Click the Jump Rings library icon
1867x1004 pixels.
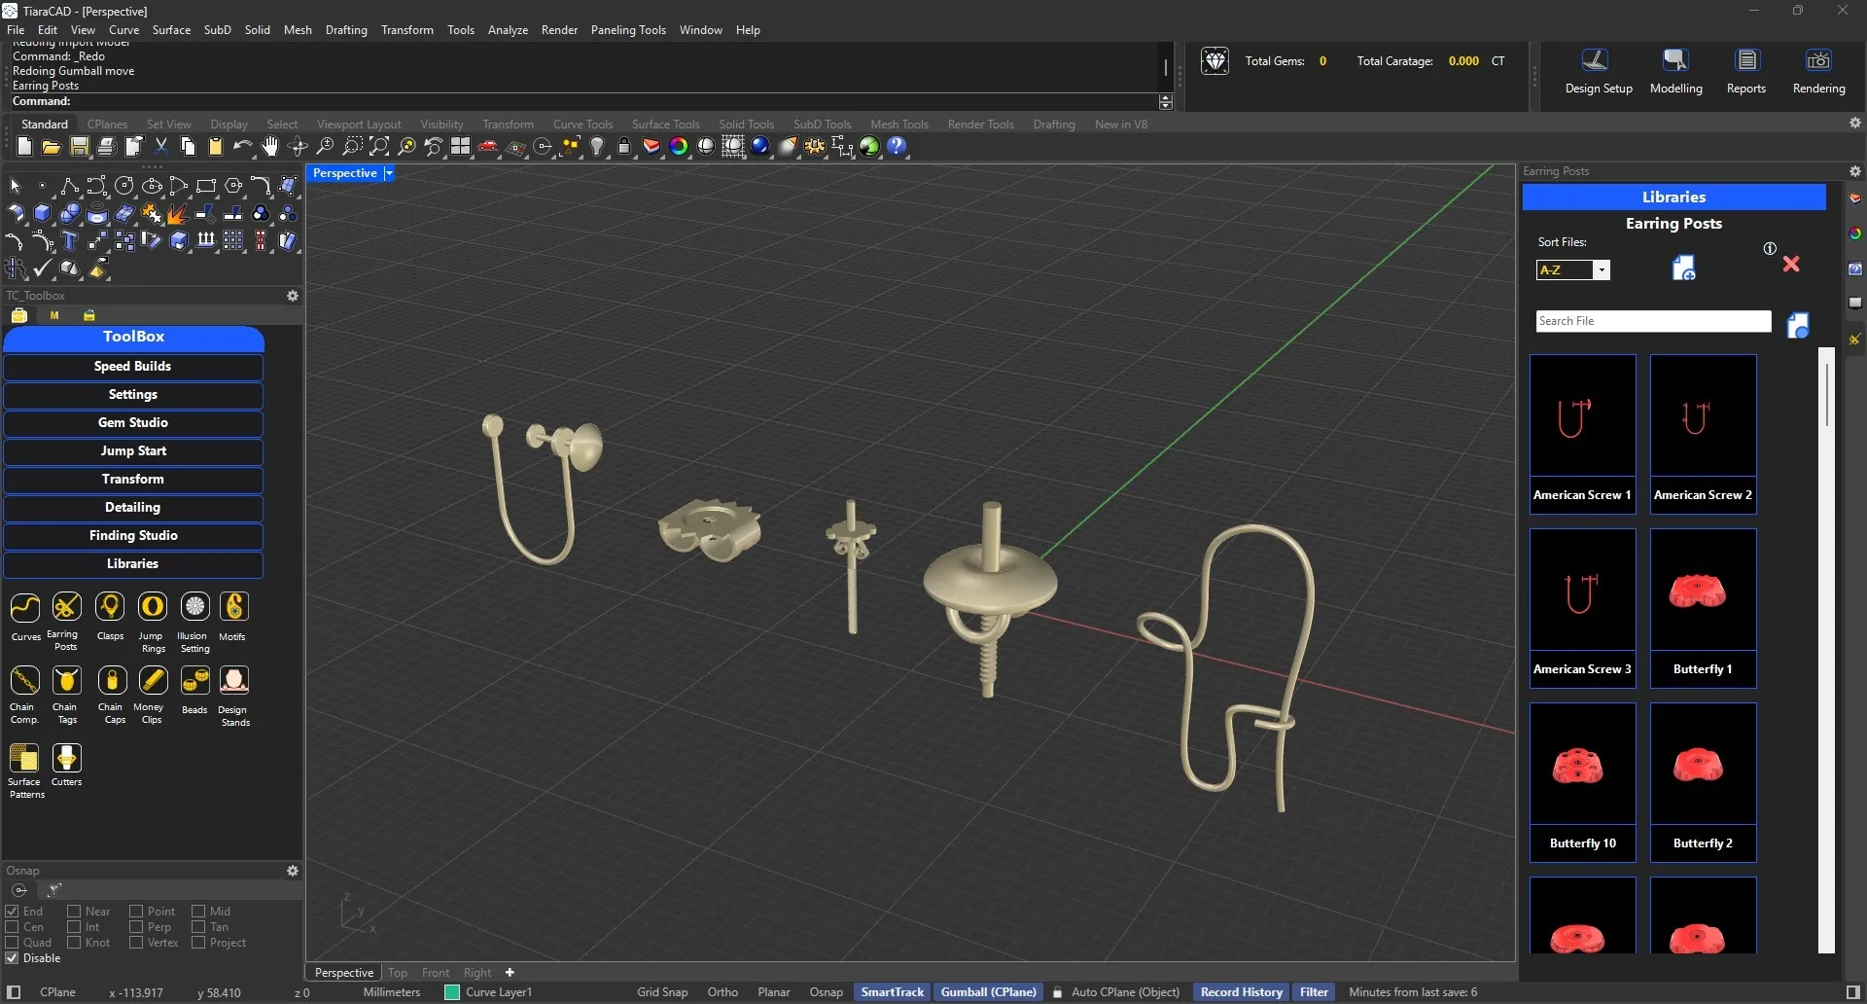click(153, 608)
